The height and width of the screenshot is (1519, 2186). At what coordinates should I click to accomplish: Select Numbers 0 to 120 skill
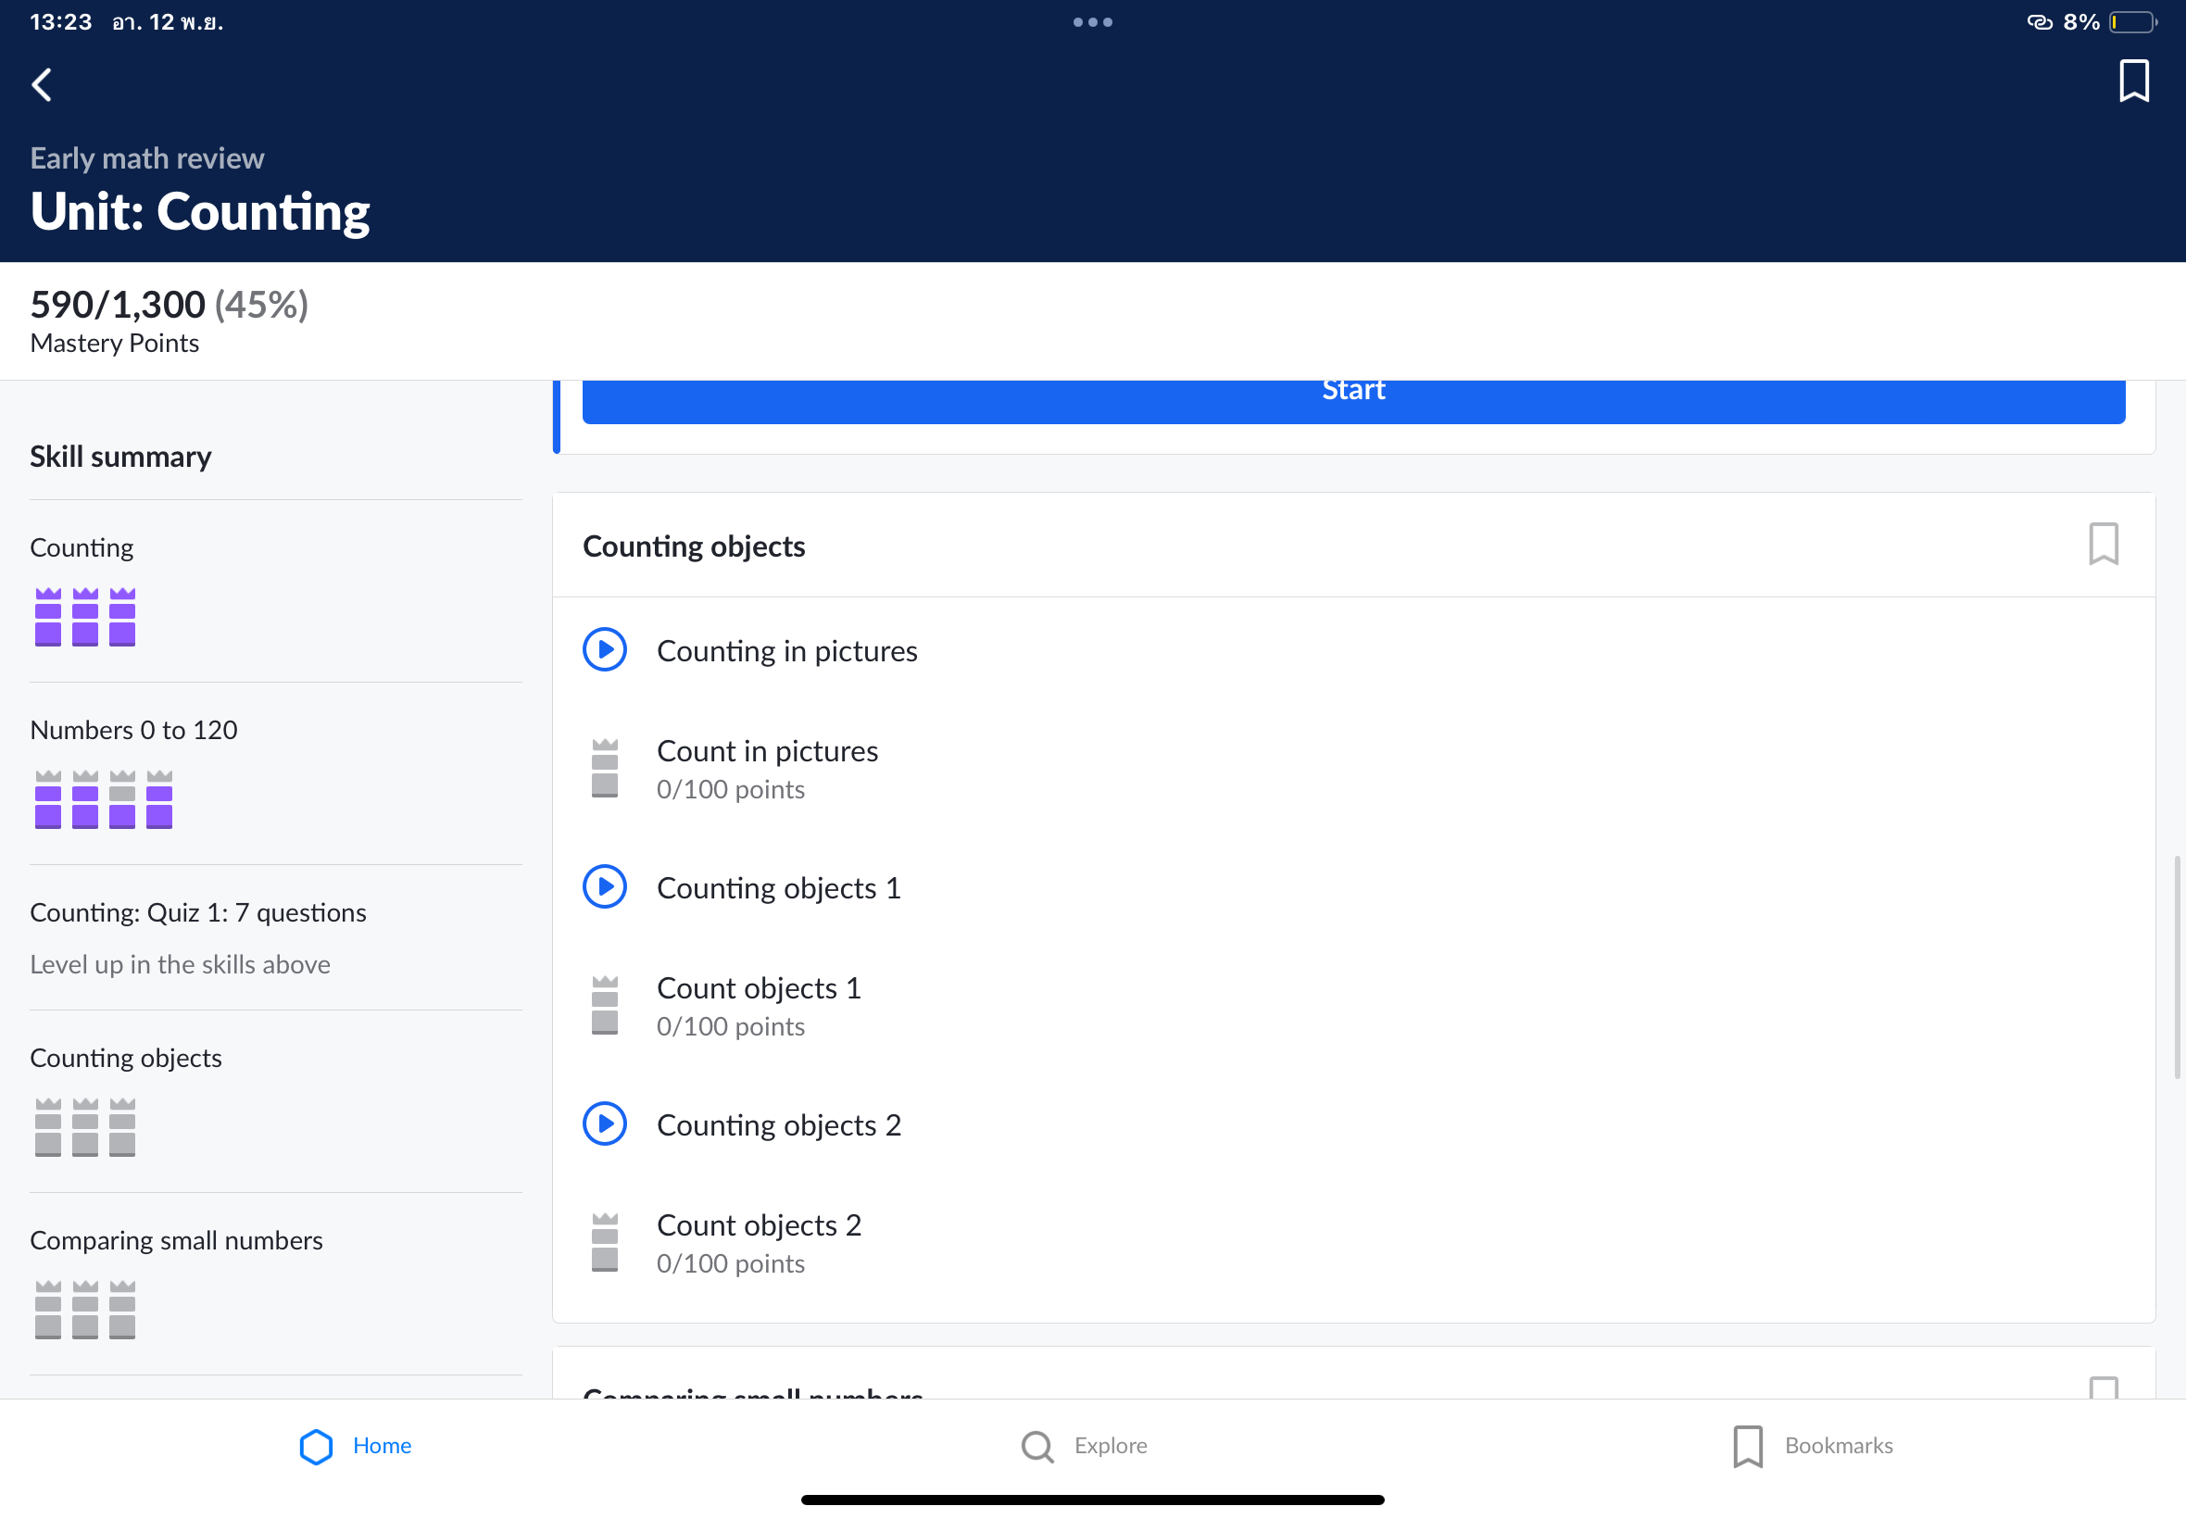click(x=133, y=730)
